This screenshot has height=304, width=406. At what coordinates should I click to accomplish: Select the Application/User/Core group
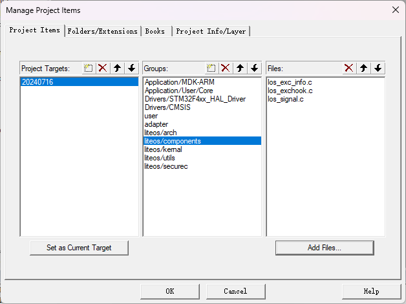(x=202, y=91)
